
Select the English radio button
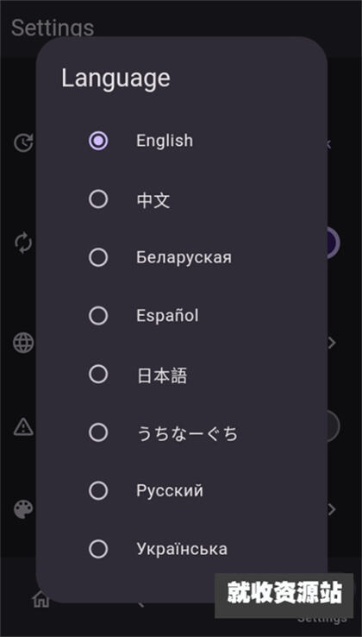(x=98, y=141)
